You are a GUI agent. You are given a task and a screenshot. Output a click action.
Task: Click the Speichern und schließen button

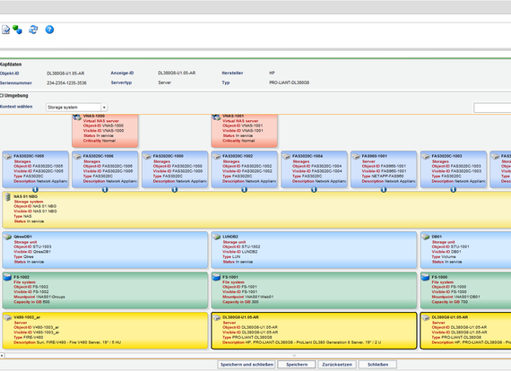tap(247, 365)
